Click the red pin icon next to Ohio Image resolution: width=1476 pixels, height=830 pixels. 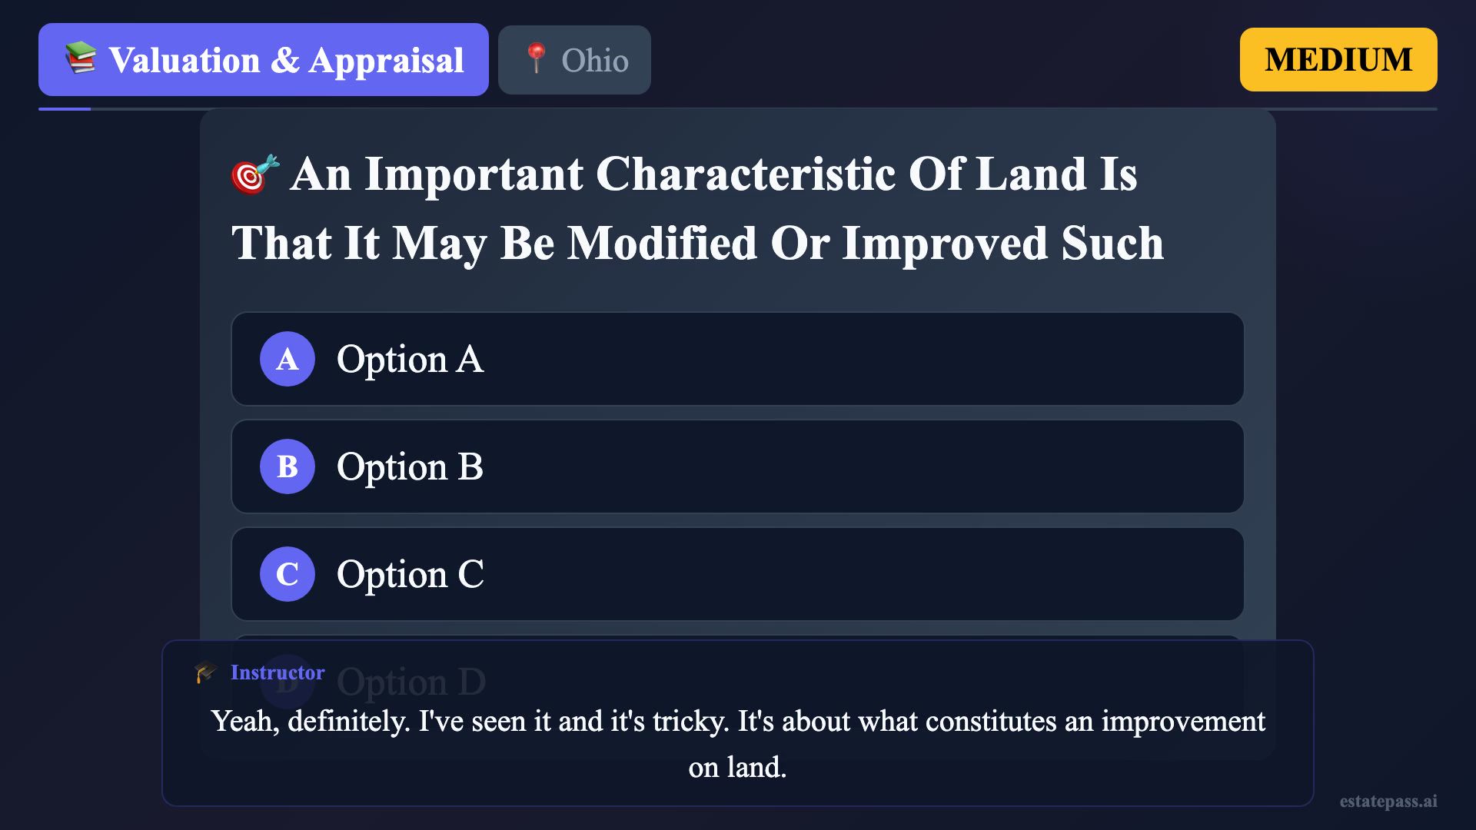pyautogui.click(x=536, y=58)
